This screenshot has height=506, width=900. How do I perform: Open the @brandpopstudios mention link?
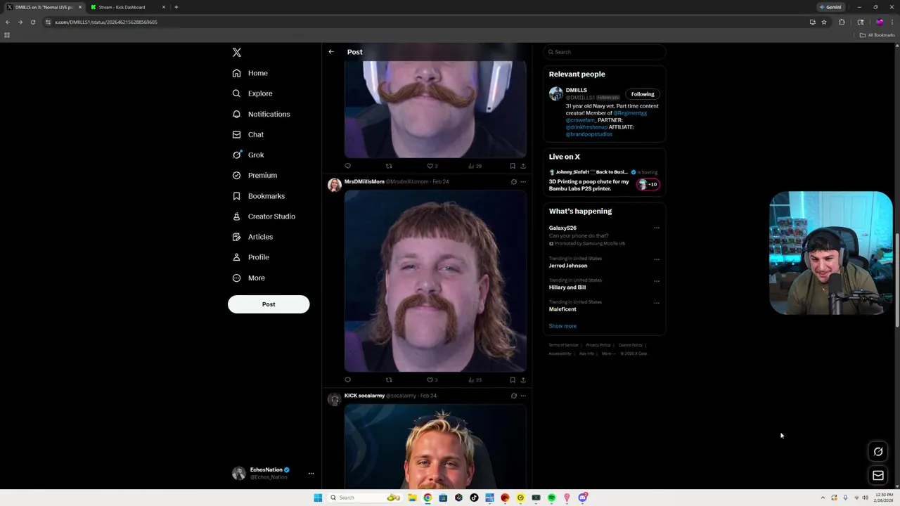coord(589,134)
